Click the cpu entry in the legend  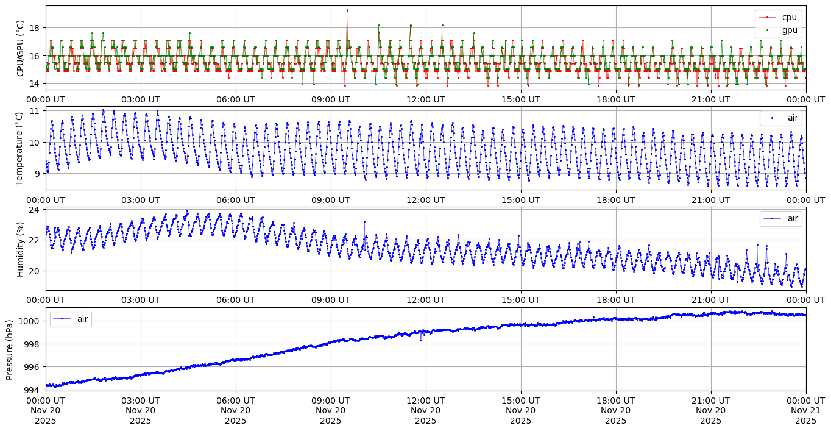[x=789, y=18]
